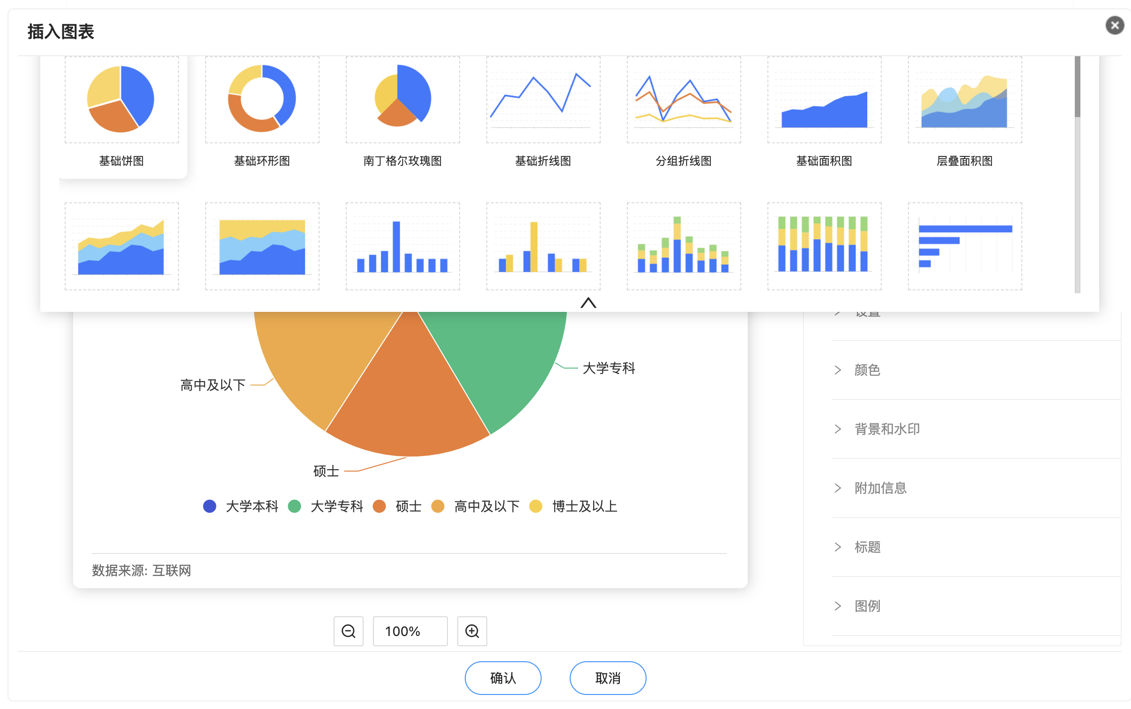Select the 分组折线图 multi-line chart

[684, 112]
